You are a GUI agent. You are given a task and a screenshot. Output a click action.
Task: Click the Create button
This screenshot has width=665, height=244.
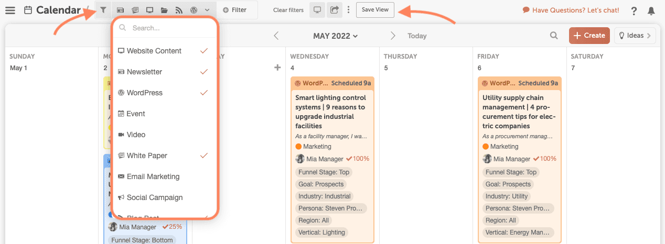[x=589, y=36]
